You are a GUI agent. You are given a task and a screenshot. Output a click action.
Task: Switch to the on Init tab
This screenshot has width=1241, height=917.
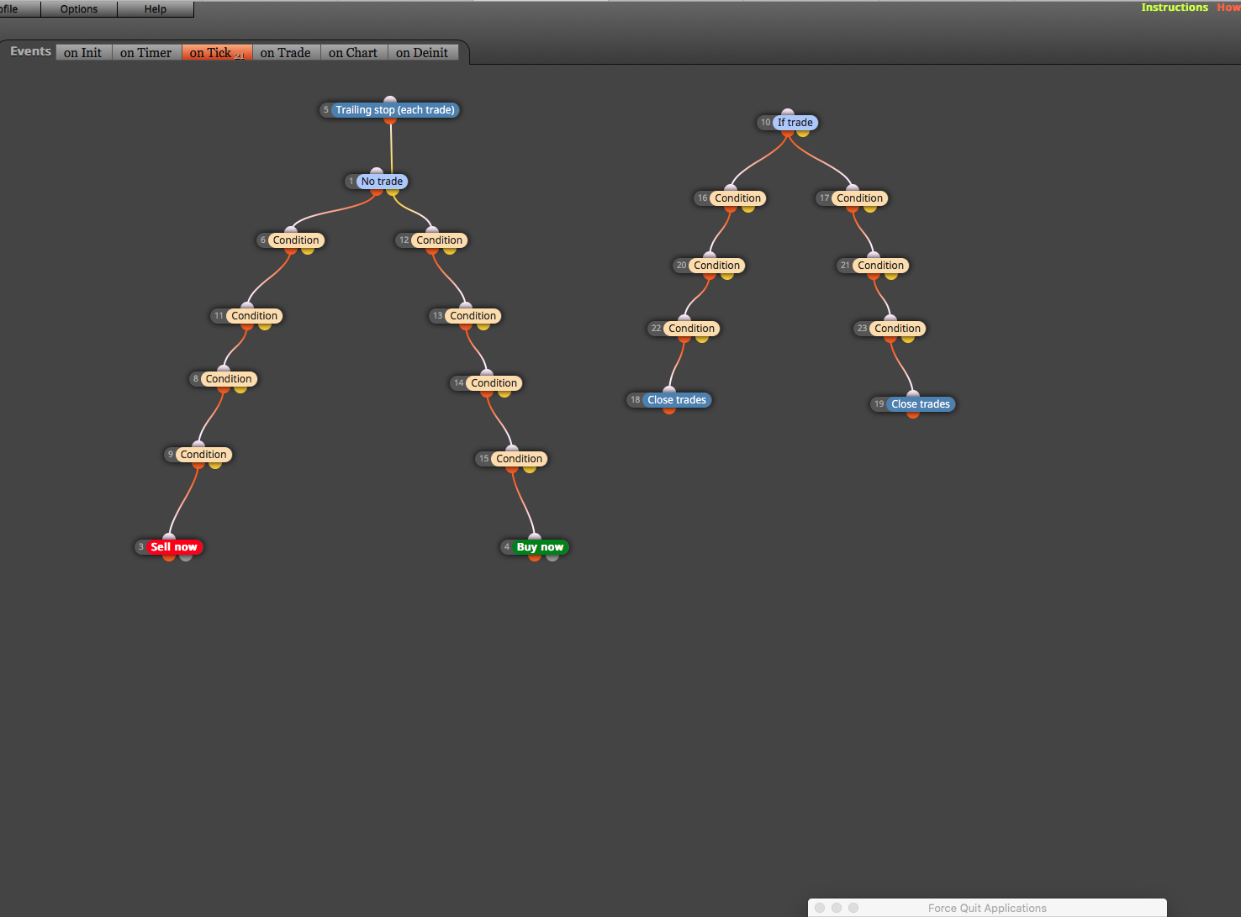tap(83, 52)
